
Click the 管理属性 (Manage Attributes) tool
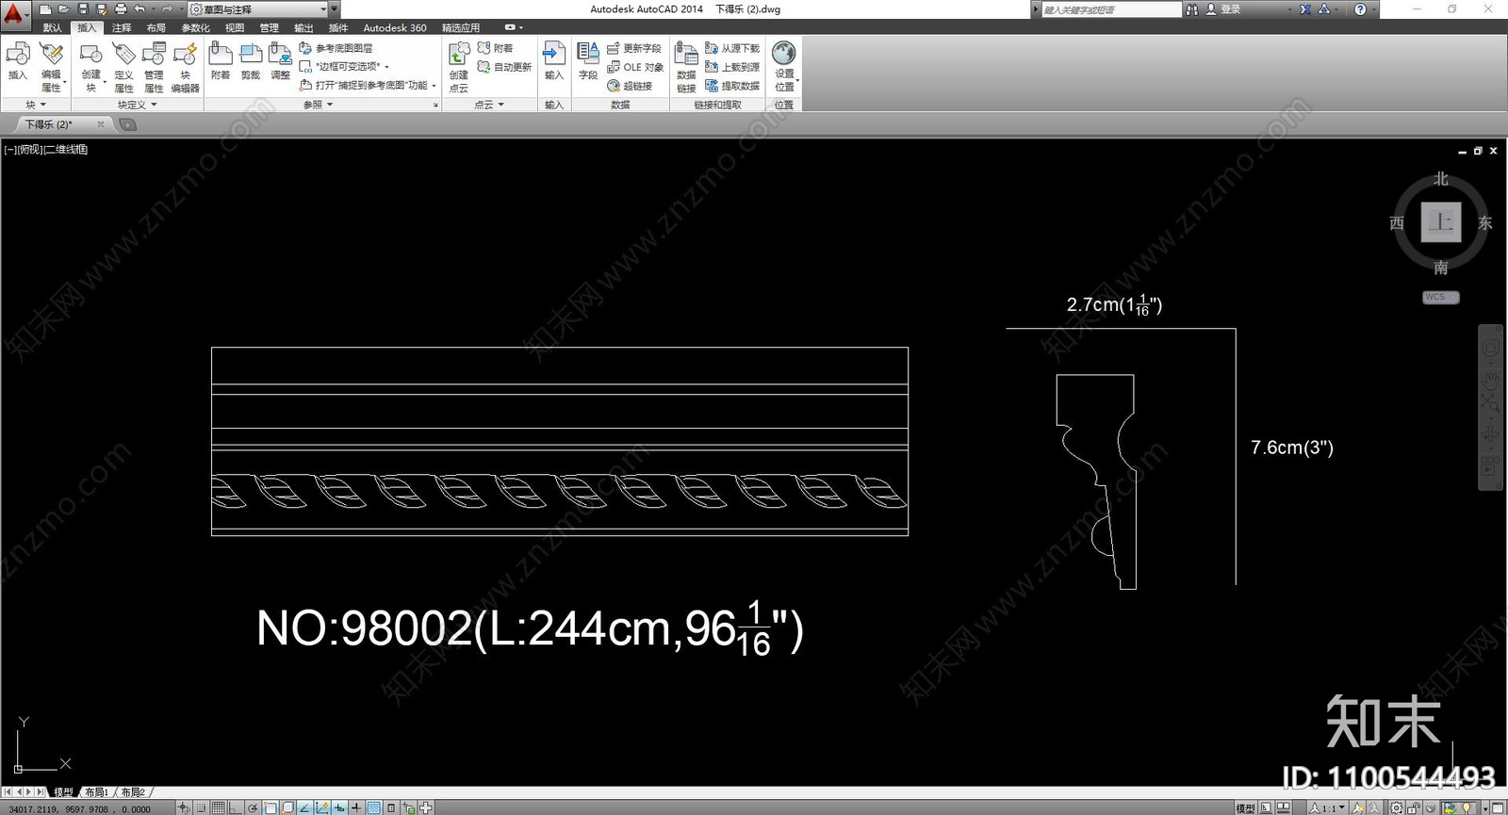[x=154, y=67]
